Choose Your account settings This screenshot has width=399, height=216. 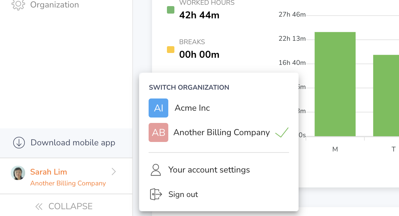tap(209, 169)
